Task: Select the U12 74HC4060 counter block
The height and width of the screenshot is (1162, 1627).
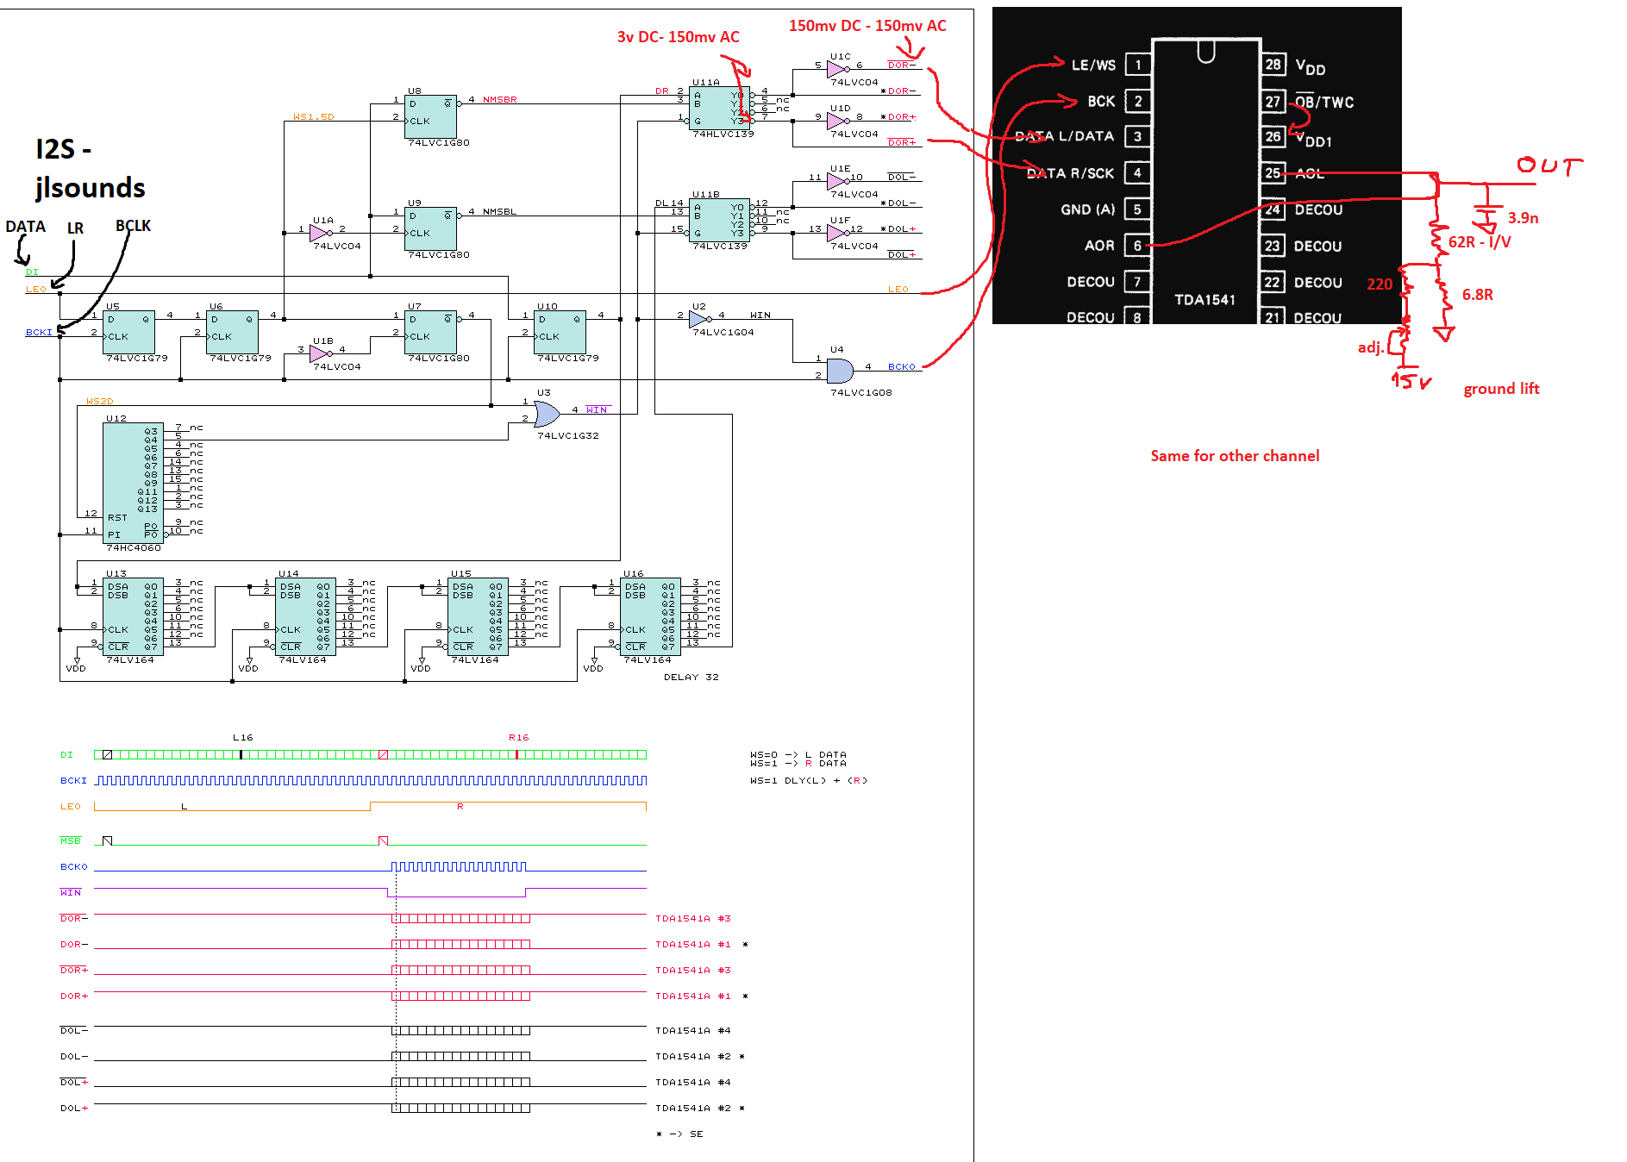Action: pyautogui.click(x=133, y=483)
